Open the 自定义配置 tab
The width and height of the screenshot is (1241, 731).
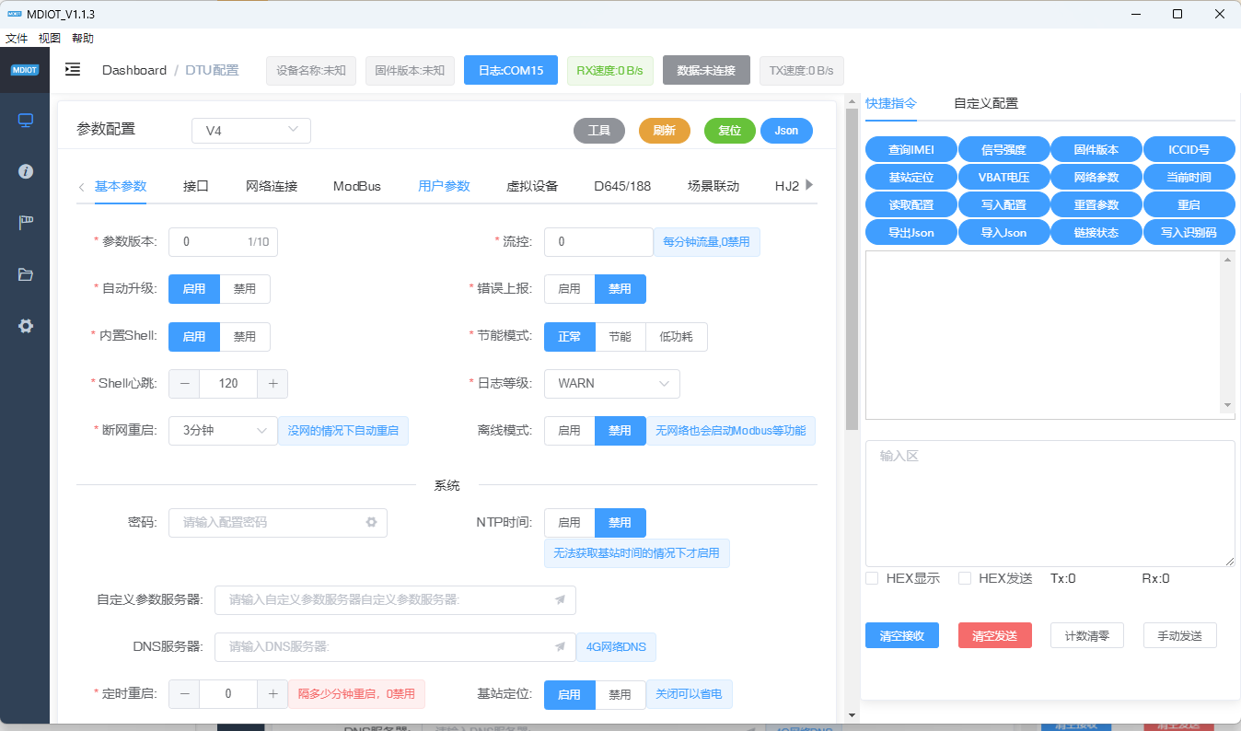(986, 103)
